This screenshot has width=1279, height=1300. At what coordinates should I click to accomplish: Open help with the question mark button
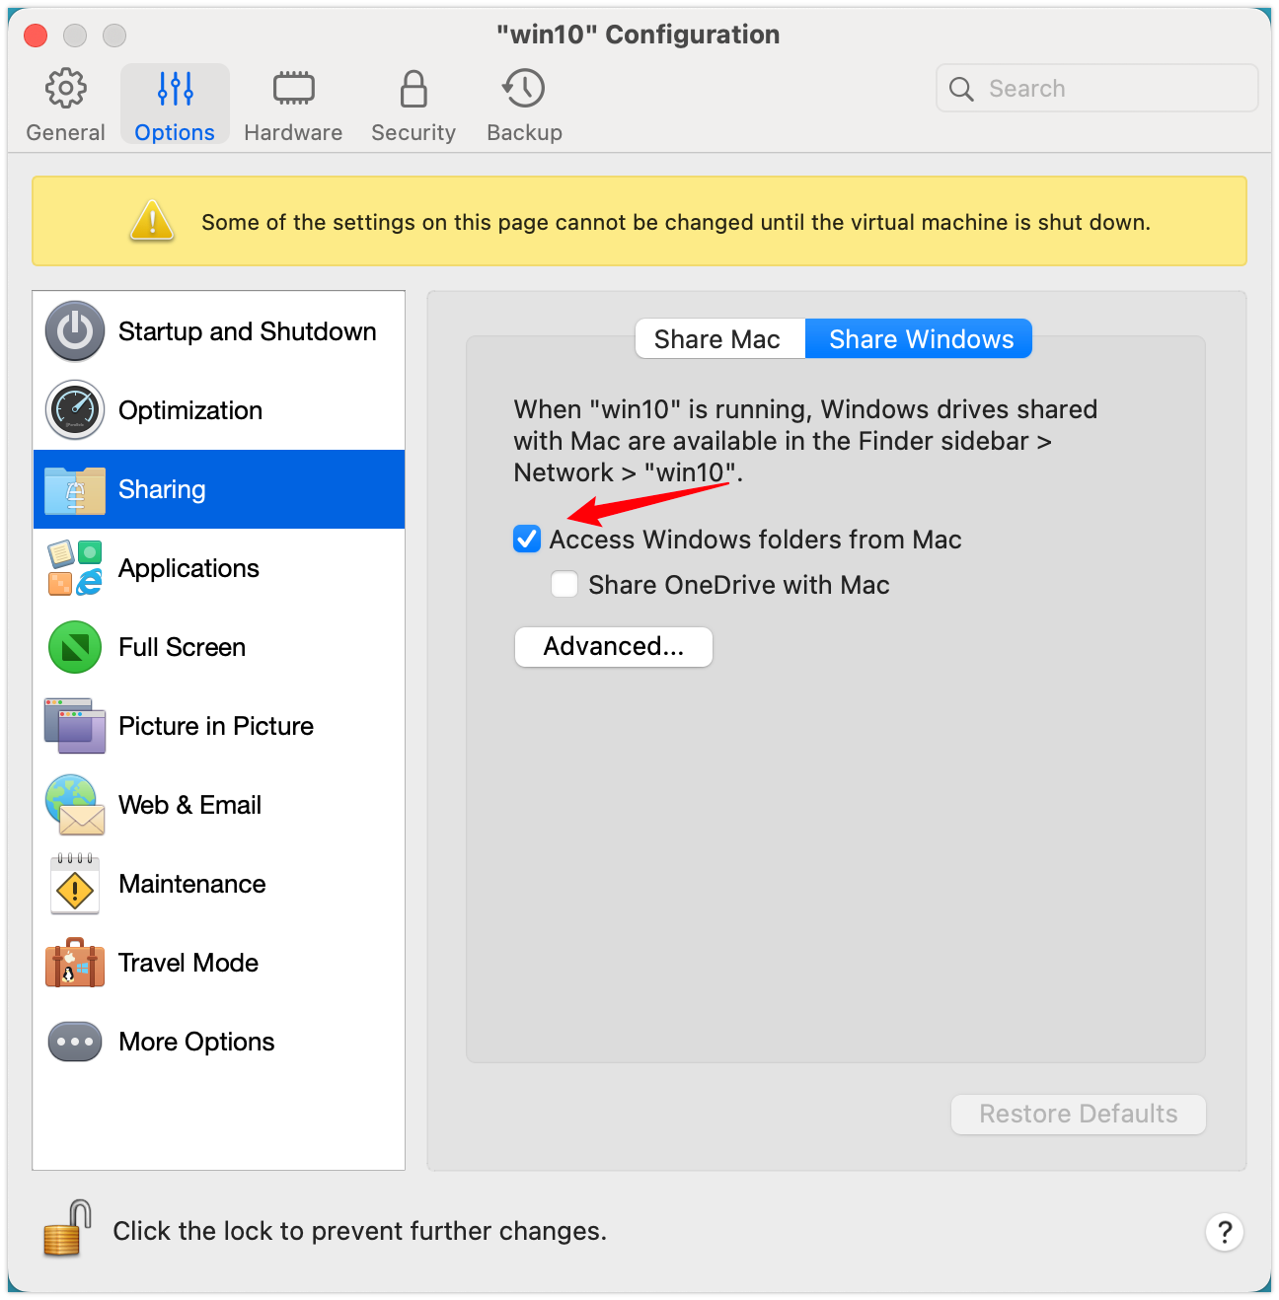click(1225, 1232)
